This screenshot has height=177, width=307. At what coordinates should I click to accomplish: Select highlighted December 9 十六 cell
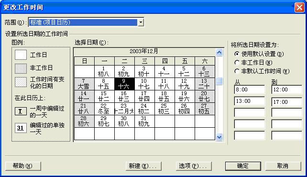pyautogui.click(x=124, y=84)
